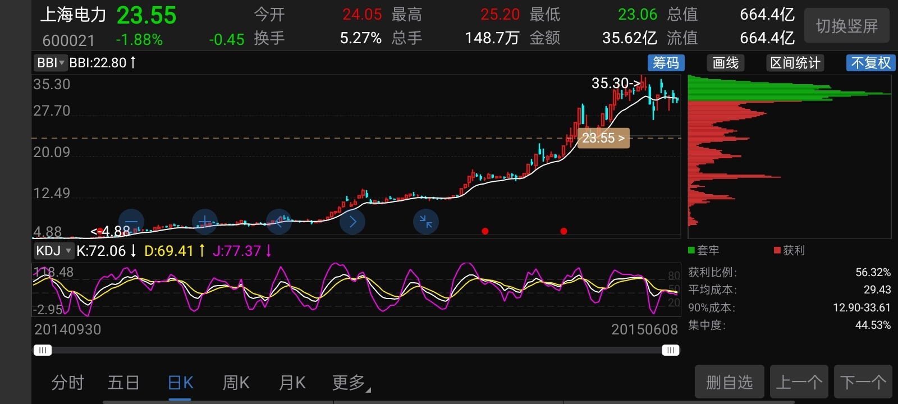Tap the move-right arrow chart icon
The height and width of the screenshot is (404, 898).
pos(352,222)
